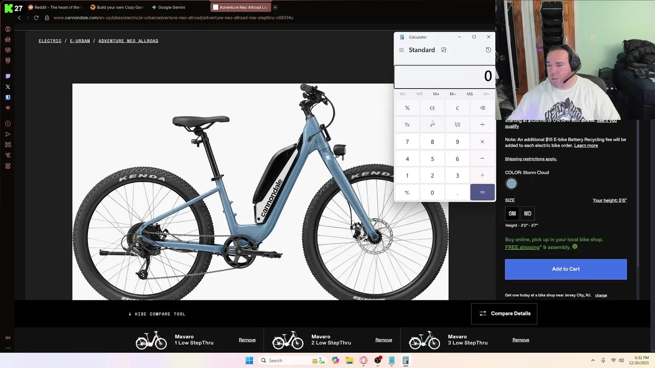Screen dimensions: 655x368
Task: Click the Mavaro 1 Low StepThru bike thumbnail
Action: pos(151,340)
